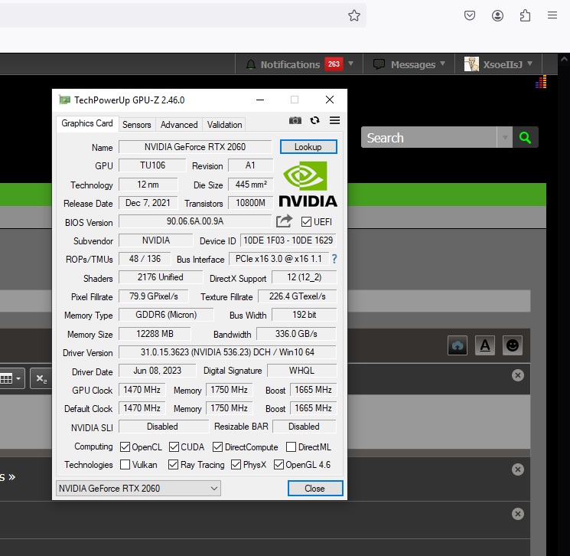
Task: Click the Device ID value 10DE 1F03
Action: (x=288, y=240)
